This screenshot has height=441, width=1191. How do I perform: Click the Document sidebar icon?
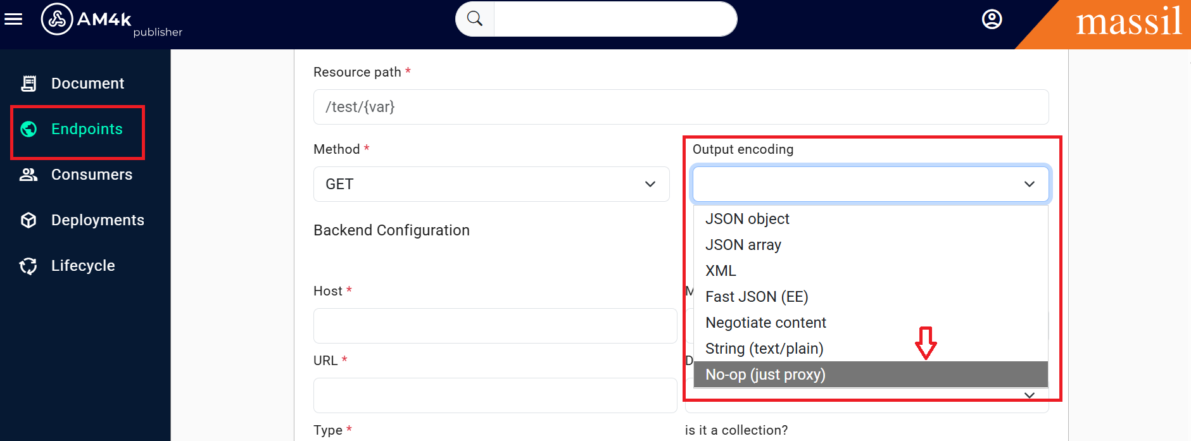(28, 84)
